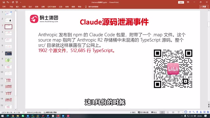This screenshot has height=118, width=210.
Task: Switch to the 视图 (View) ribbon tab
Action: [73, 7]
